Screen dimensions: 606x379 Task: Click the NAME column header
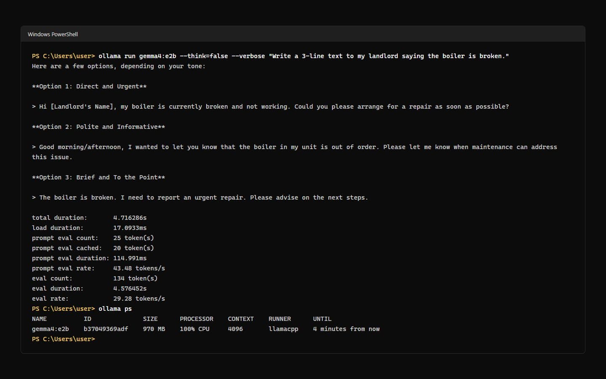[x=40, y=319]
